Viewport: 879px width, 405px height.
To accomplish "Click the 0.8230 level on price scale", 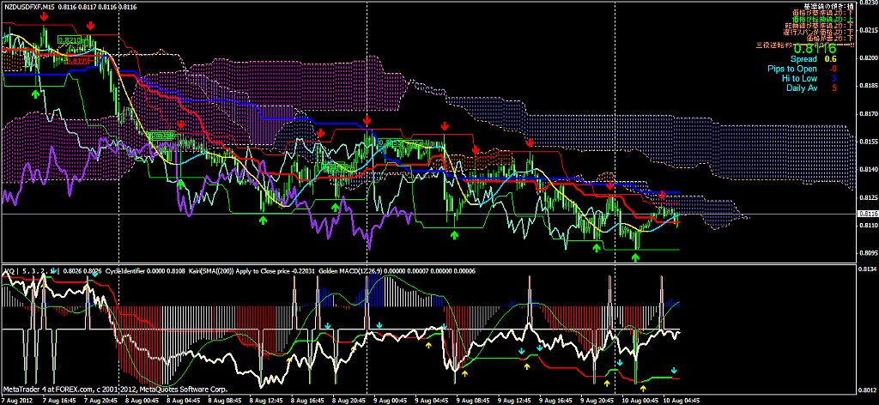I will [866, 4].
